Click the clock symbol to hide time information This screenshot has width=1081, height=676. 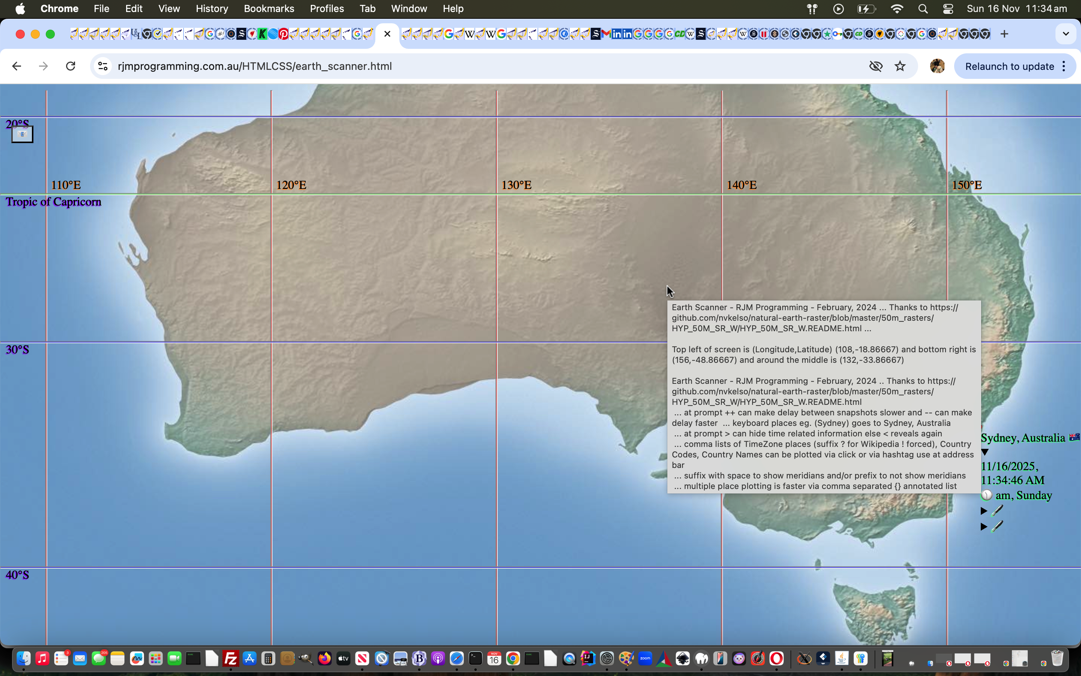click(x=987, y=495)
